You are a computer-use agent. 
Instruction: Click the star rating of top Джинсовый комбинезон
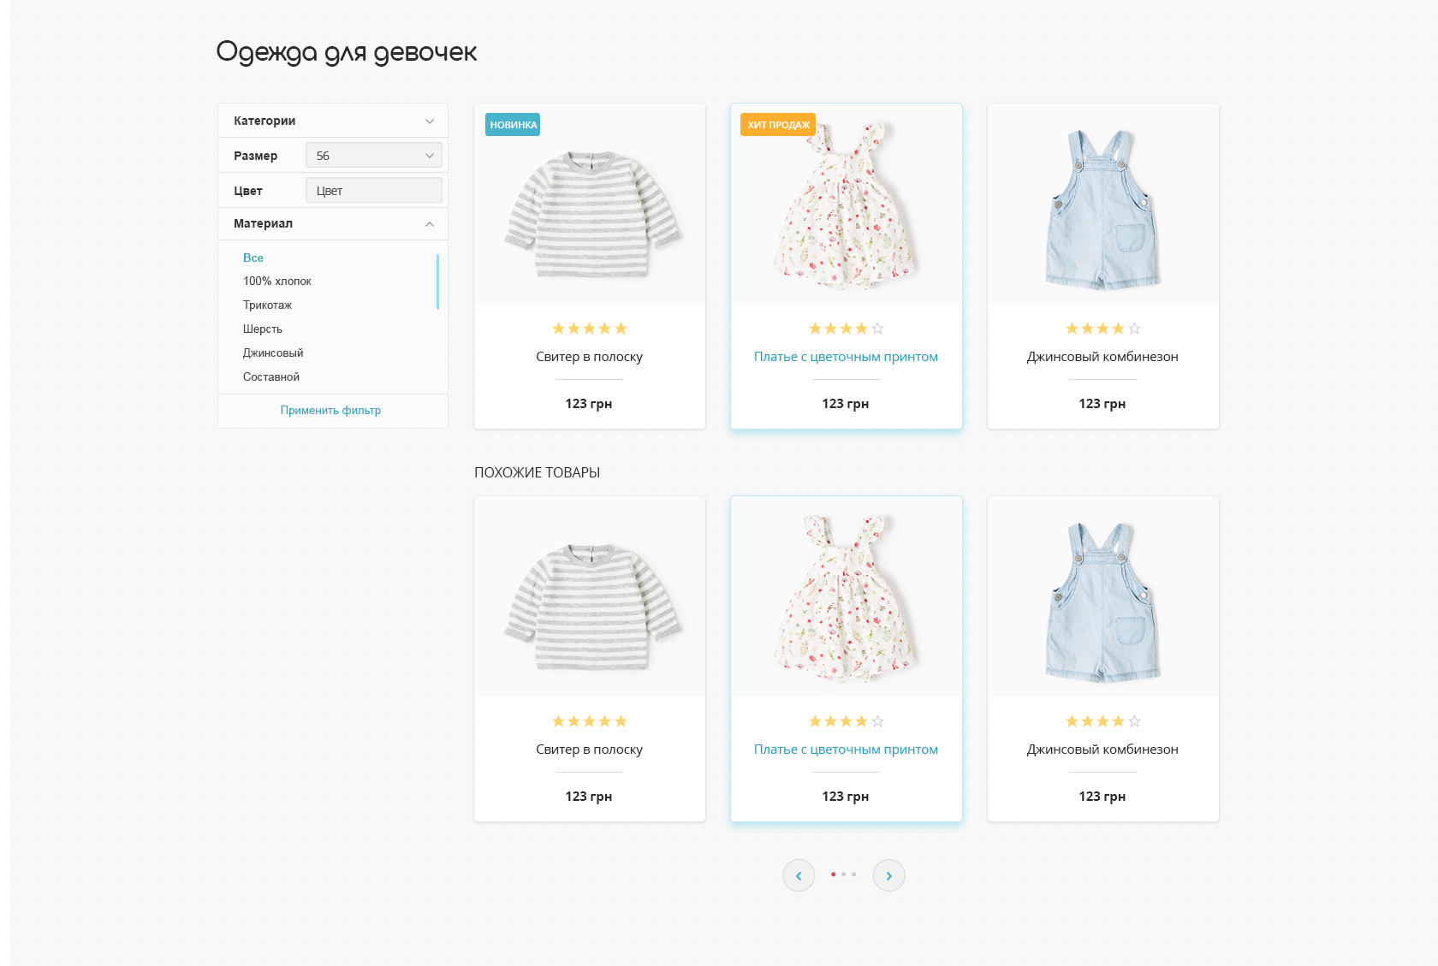[1102, 329]
